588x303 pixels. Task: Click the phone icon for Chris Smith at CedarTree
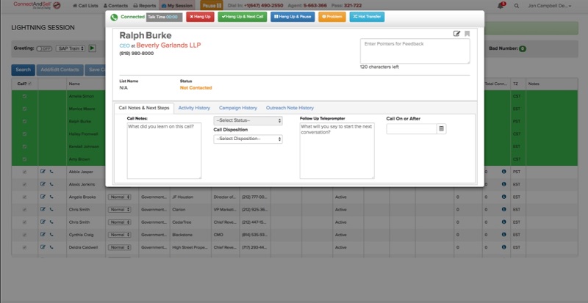click(51, 222)
